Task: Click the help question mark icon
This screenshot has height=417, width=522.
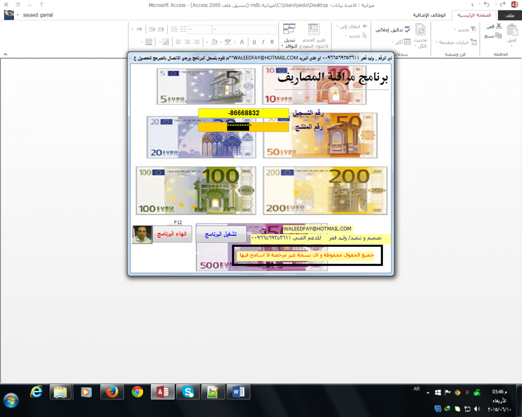Action: pyautogui.click(x=42, y=4)
